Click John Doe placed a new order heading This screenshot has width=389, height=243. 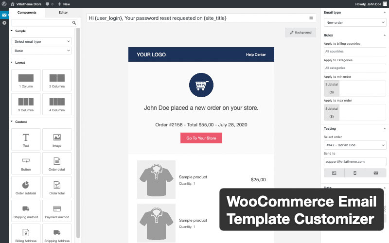coord(201,108)
